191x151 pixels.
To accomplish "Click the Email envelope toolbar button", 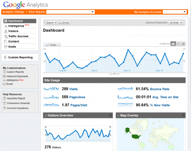I will coord(64,22).
